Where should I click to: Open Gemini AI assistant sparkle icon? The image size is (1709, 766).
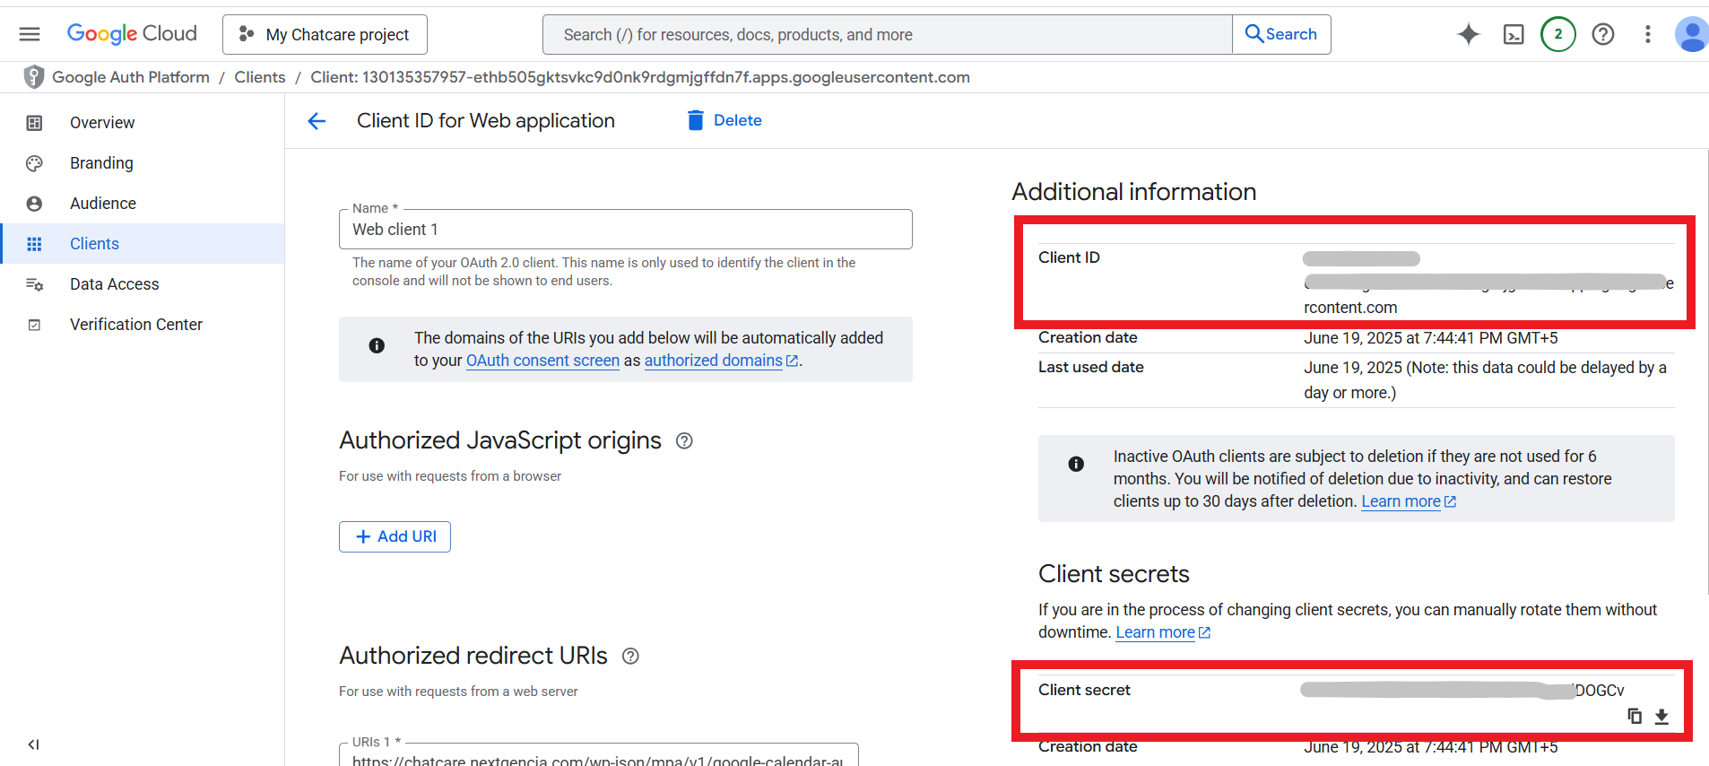click(x=1469, y=34)
